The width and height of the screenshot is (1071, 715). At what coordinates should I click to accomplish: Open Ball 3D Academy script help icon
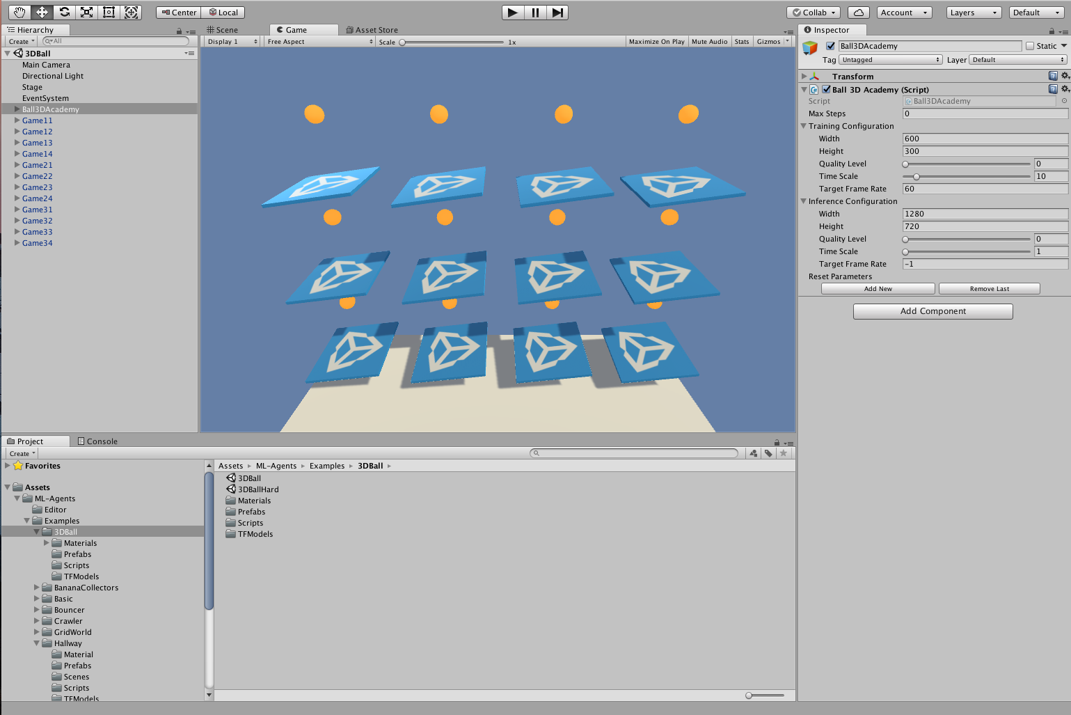1053,89
